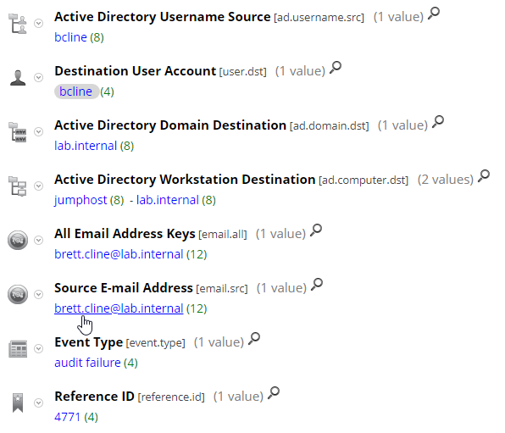Click Source E-mail Address heading
This screenshot has height=433, width=505.
[124, 288]
